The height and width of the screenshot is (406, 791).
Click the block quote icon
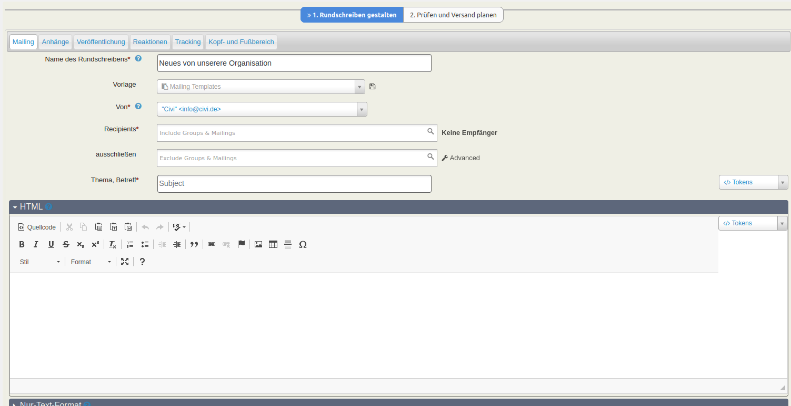194,244
